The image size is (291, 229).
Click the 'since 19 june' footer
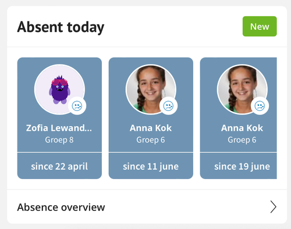tap(239, 166)
